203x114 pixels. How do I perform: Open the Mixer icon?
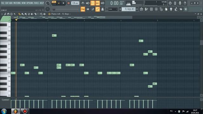(156, 9)
